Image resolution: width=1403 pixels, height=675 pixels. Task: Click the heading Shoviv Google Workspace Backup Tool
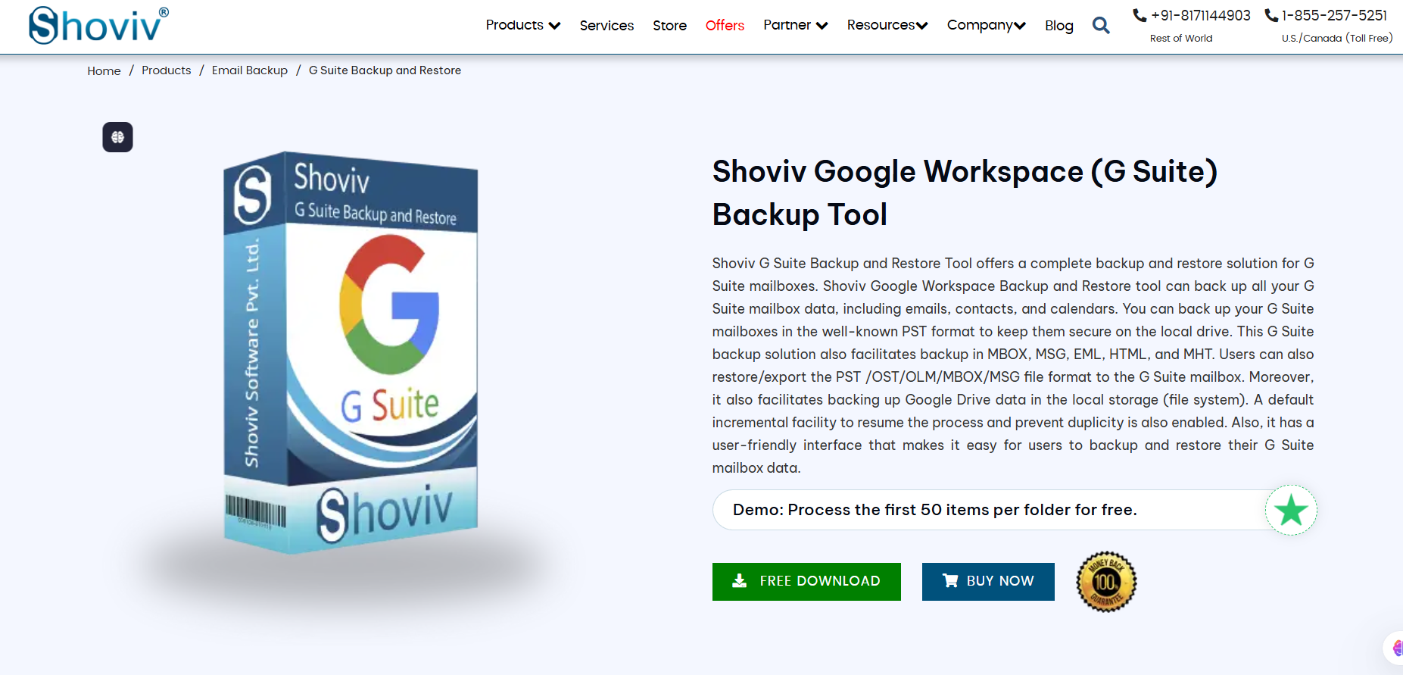[x=965, y=192]
